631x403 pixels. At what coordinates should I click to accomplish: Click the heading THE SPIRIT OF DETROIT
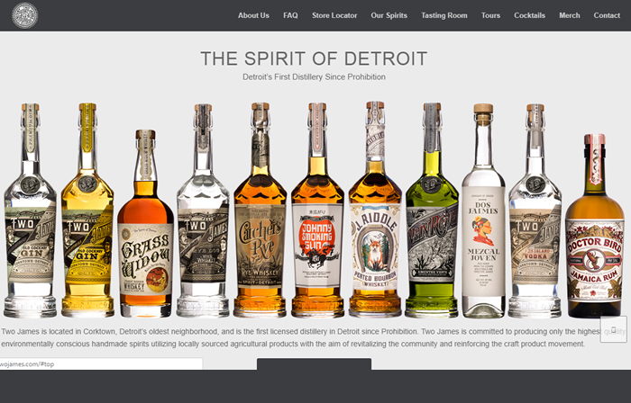(314, 58)
